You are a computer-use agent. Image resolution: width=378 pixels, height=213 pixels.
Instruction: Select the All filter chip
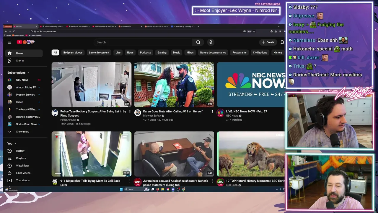(x=55, y=53)
